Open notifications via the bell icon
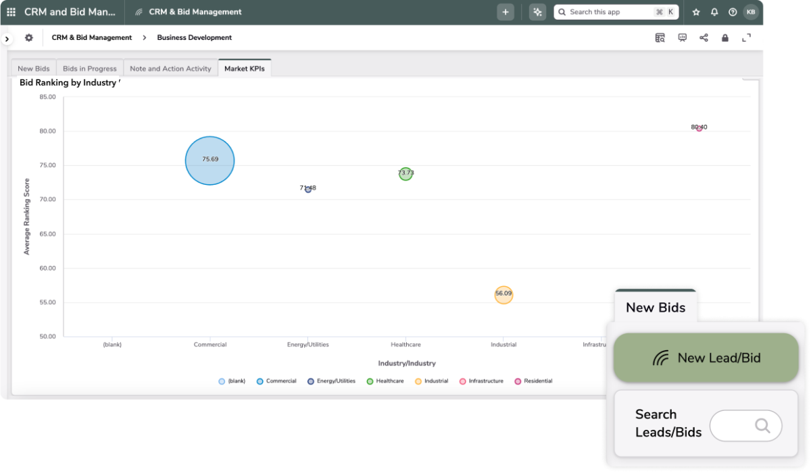Viewport: 811px width, 473px height. point(714,11)
